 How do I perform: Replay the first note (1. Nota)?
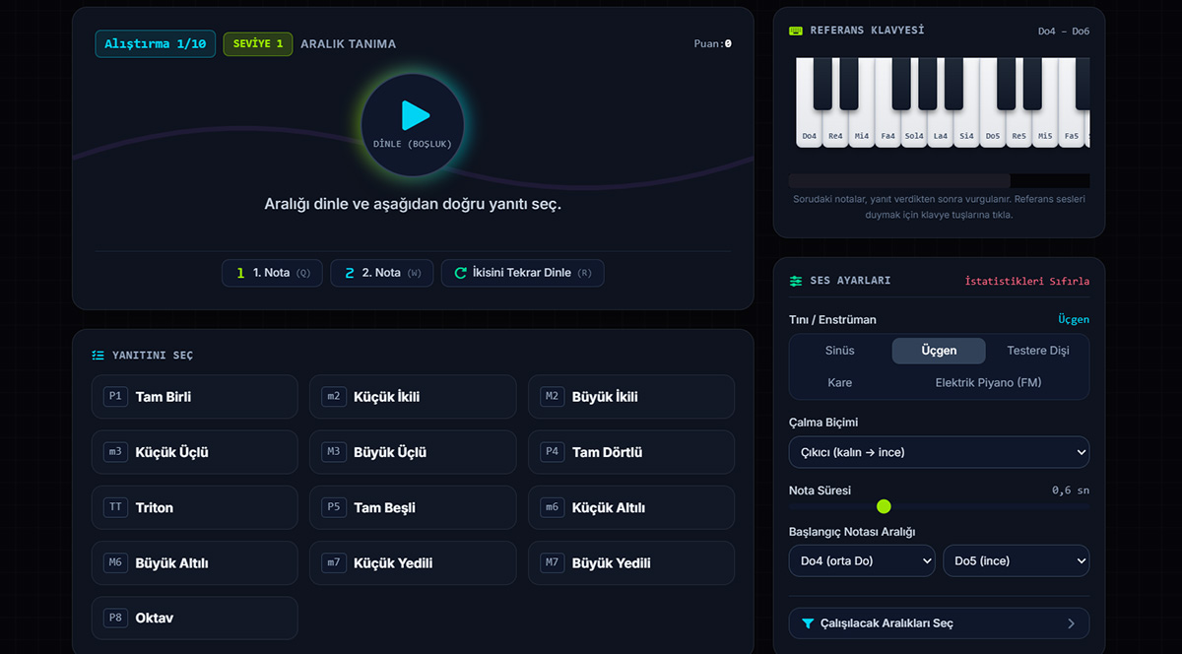point(273,273)
